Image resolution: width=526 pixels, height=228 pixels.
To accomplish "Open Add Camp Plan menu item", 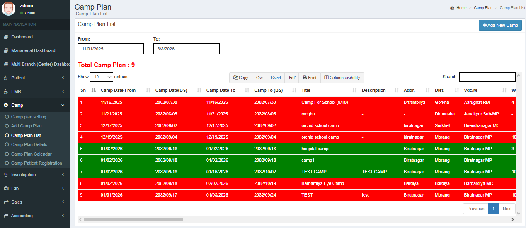I will (26, 126).
